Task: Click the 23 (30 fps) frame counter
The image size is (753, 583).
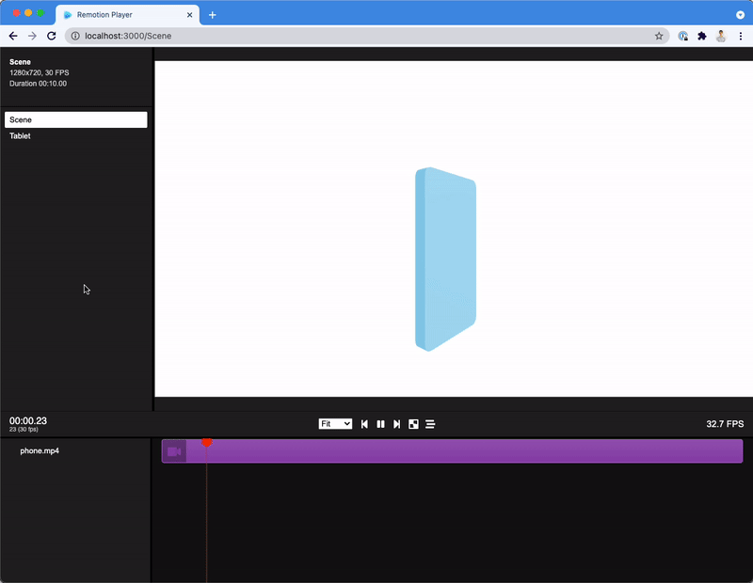Action: pos(24,430)
